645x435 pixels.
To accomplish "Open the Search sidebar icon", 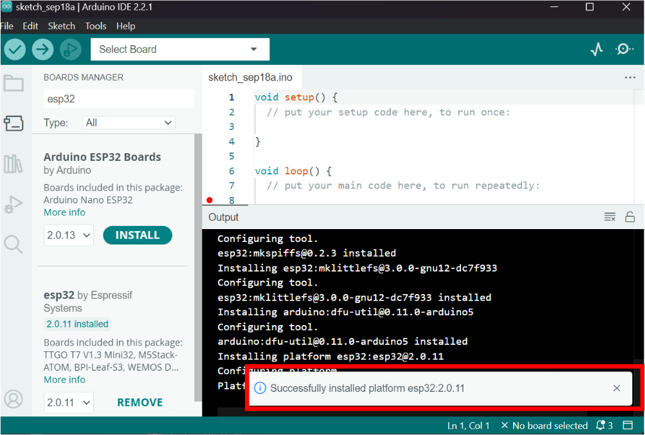I will (x=13, y=244).
